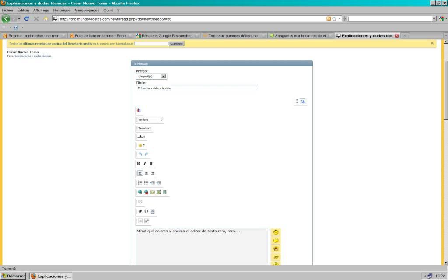Image resolution: width=448 pixels, height=280 pixels.
Task: Click the Suscríbete button
Action: [x=176, y=44]
